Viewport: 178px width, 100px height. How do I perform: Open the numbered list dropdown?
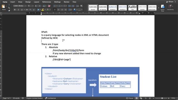[62, 6]
